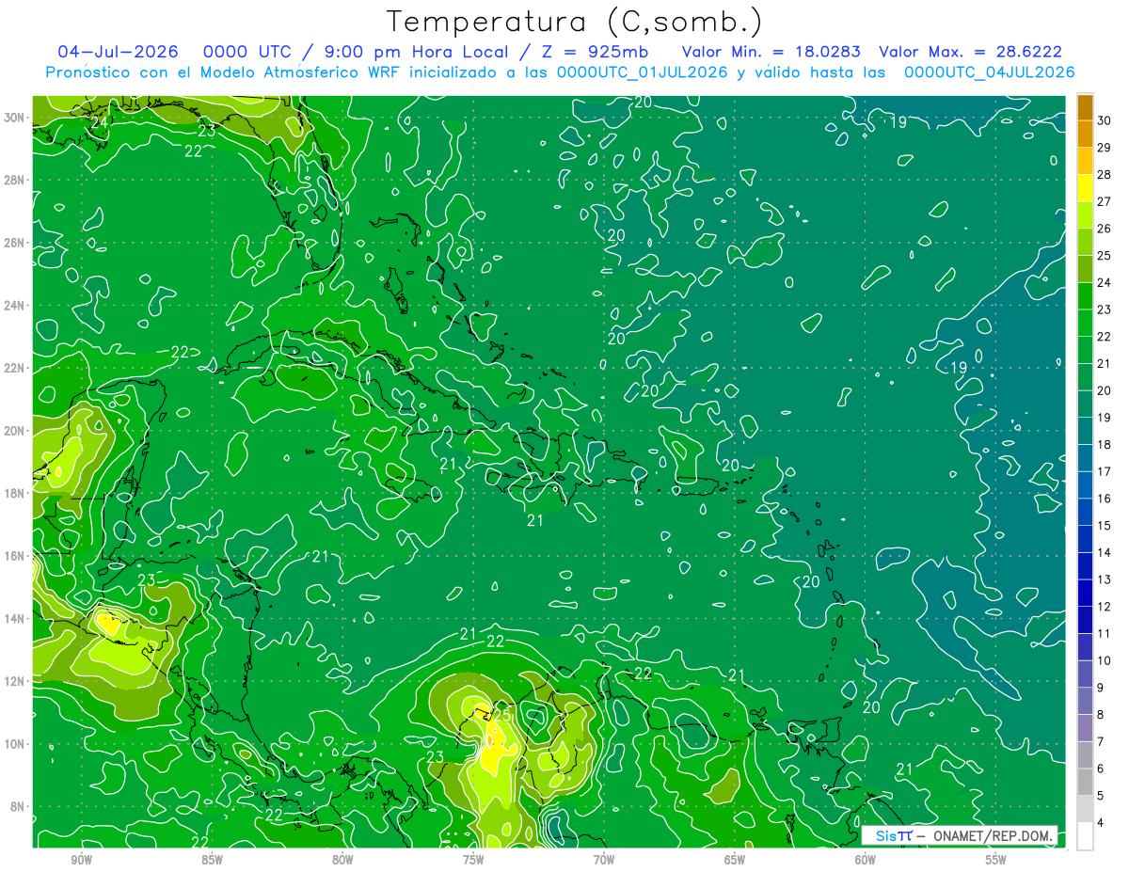Click the "55W" longitude axis label

tap(997, 859)
